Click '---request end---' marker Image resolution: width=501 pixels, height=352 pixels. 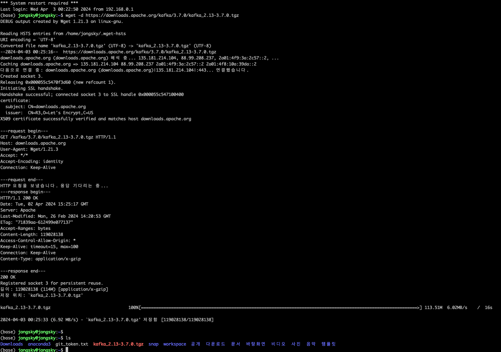click(22, 180)
